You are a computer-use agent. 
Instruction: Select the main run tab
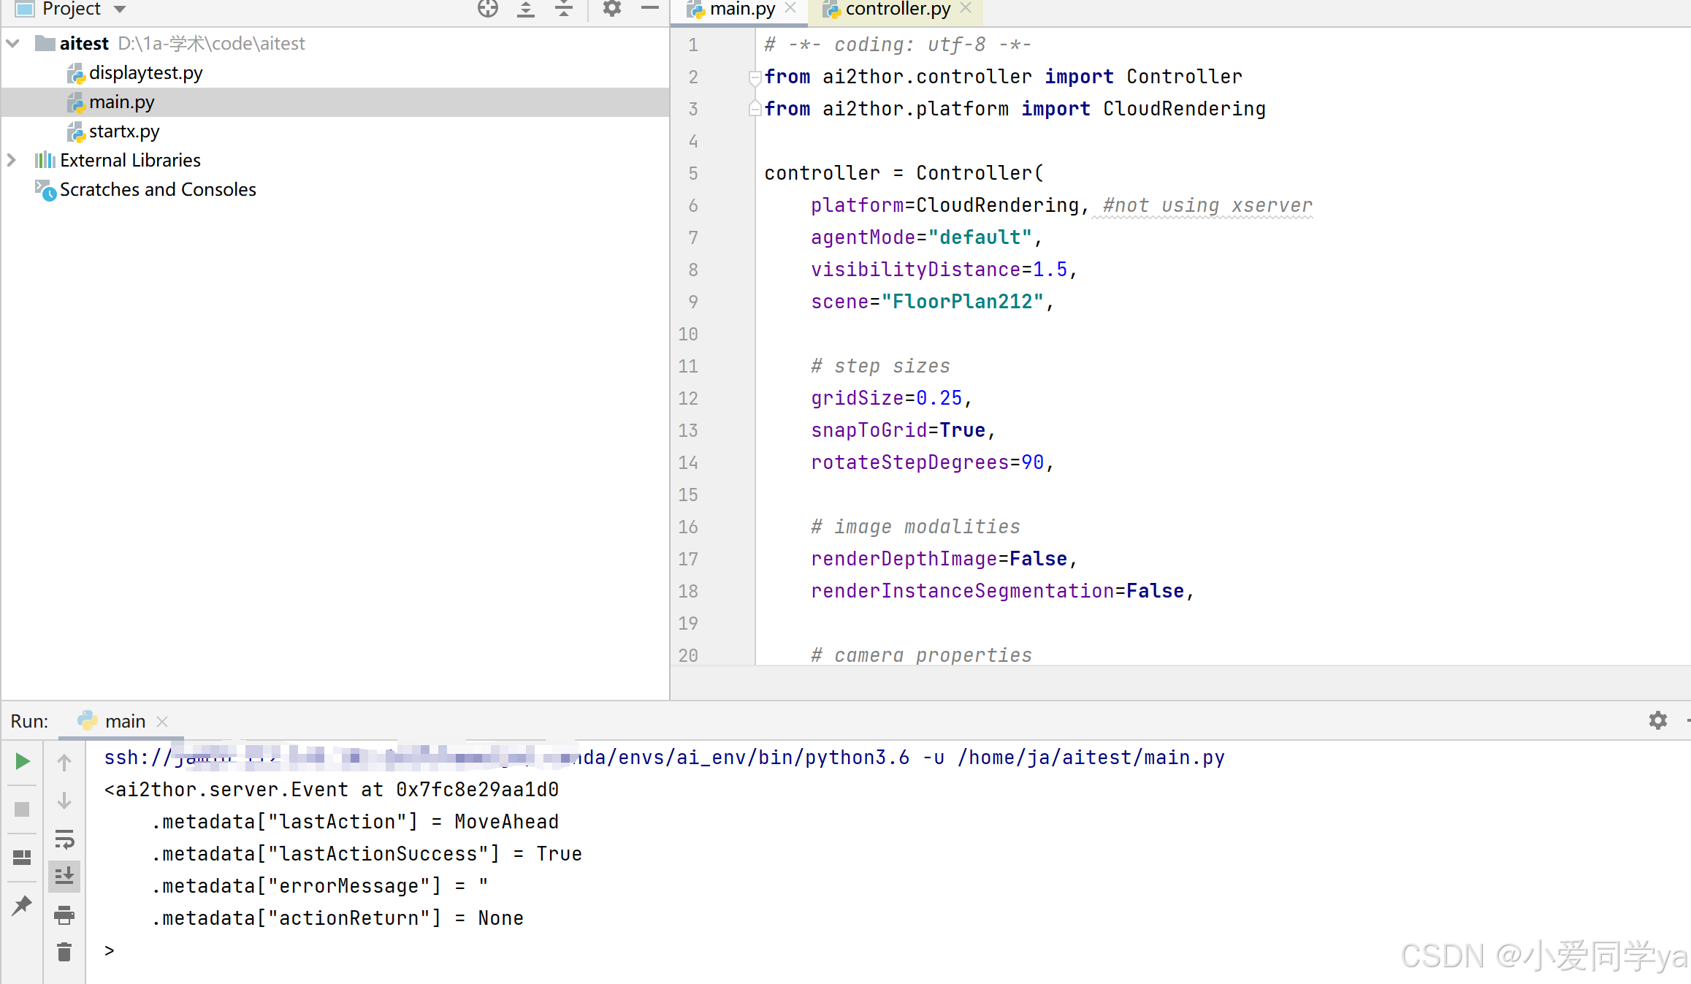[x=124, y=721]
